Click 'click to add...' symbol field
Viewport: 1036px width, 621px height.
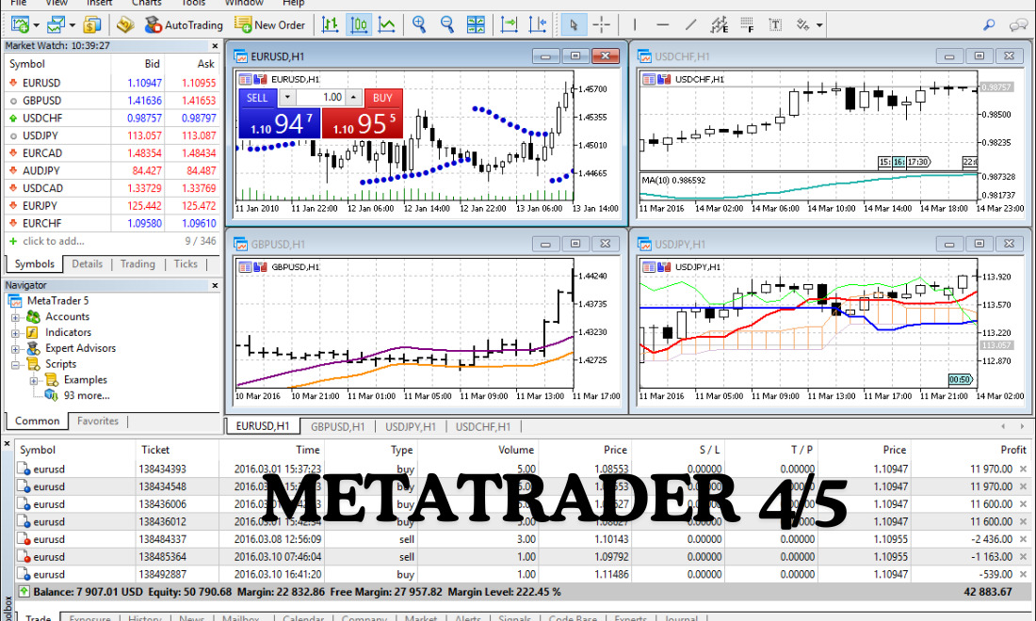point(54,241)
